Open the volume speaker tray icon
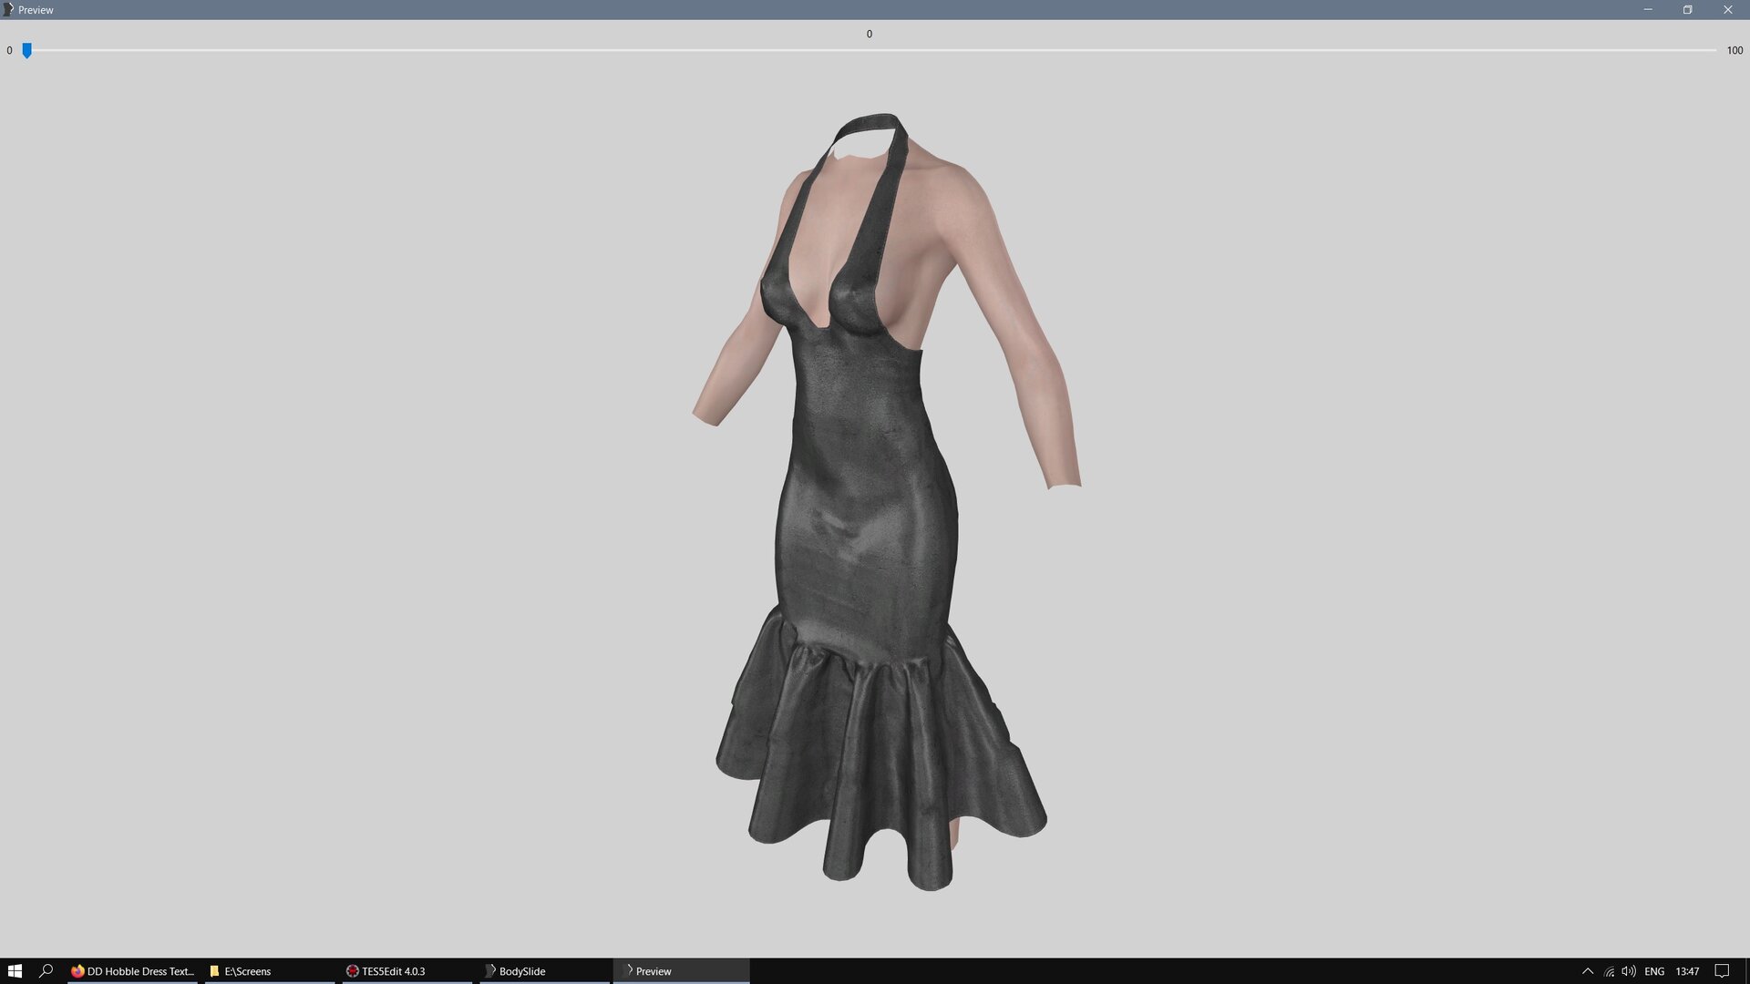Image resolution: width=1750 pixels, height=984 pixels. 1629,971
